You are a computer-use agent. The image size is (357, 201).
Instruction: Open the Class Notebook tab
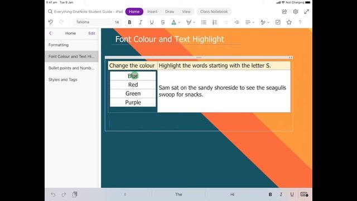click(x=214, y=12)
